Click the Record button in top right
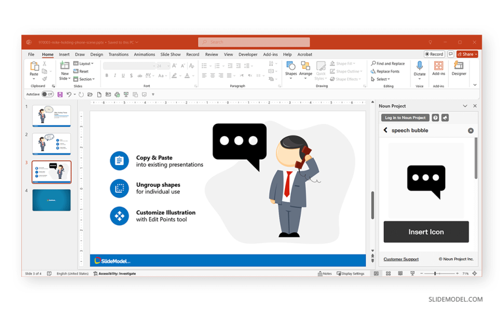 (x=434, y=54)
